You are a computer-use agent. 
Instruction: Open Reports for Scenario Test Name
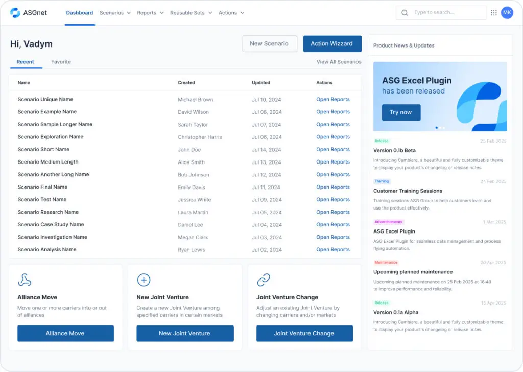click(x=333, y=199)
